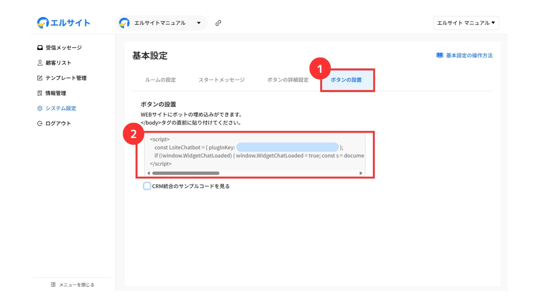
Task: Click the menu collapse icon at bottom-left
Action: 53,285
